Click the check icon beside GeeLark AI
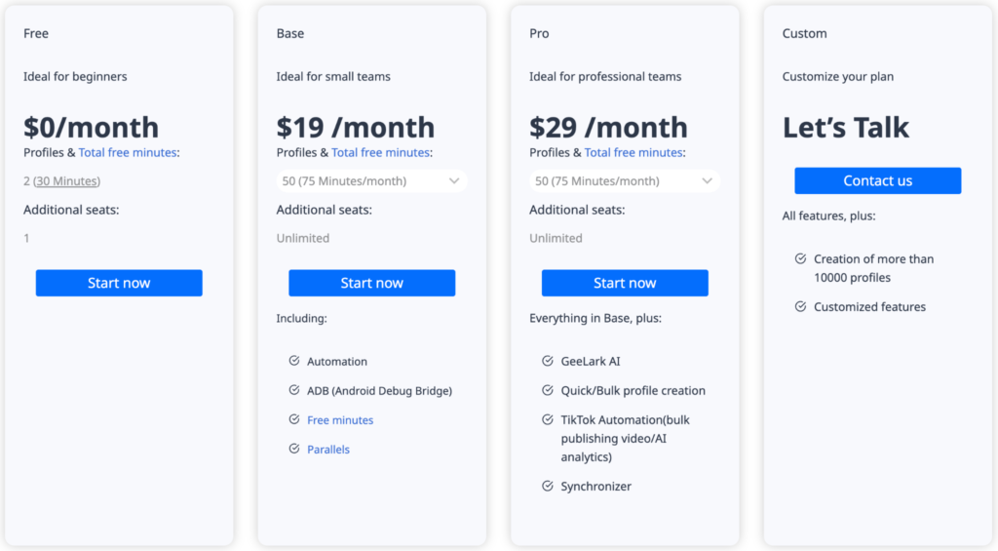 pos(548,361)
